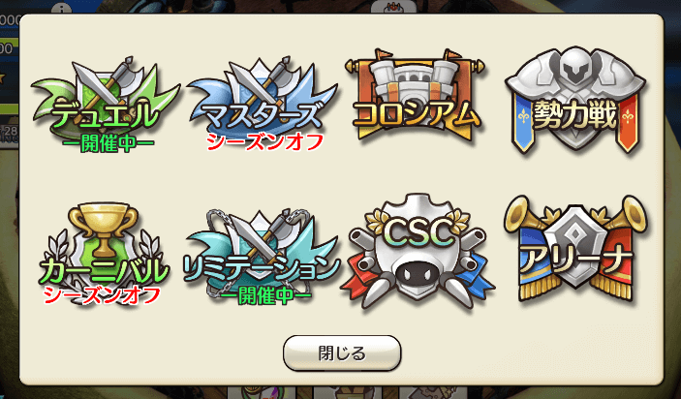Choose the カーニバル trophy mode
The image size is (681, 399).
tap(104, 254)
